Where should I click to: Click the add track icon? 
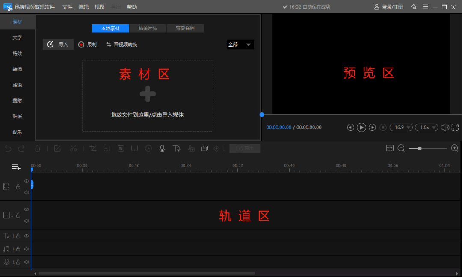click(x=16, y=167)
